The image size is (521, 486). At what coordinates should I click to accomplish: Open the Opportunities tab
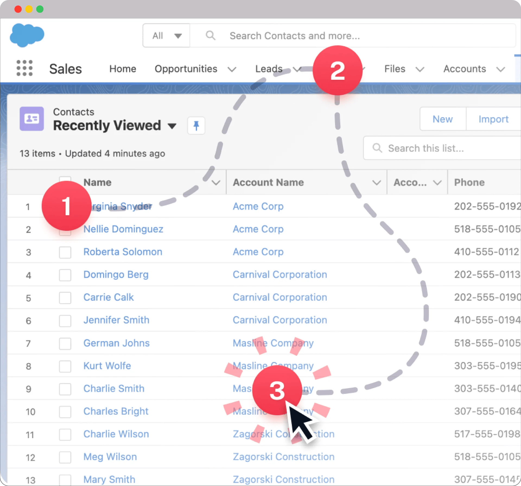click(x=186, y=69)
